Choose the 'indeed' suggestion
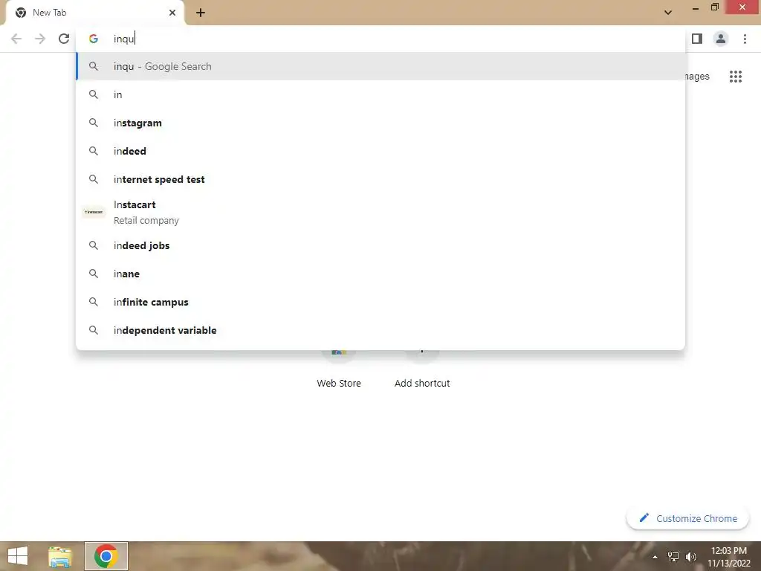The width and height of the screenshot is (761, 571). point(380,151)
